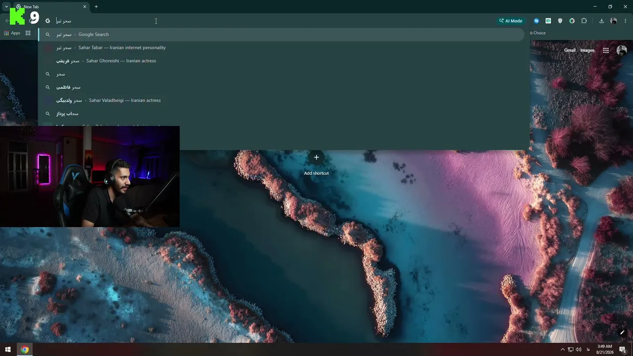Open the Google apps grid
The width and height of the screenshot is (633, 356).
point(606,50)
